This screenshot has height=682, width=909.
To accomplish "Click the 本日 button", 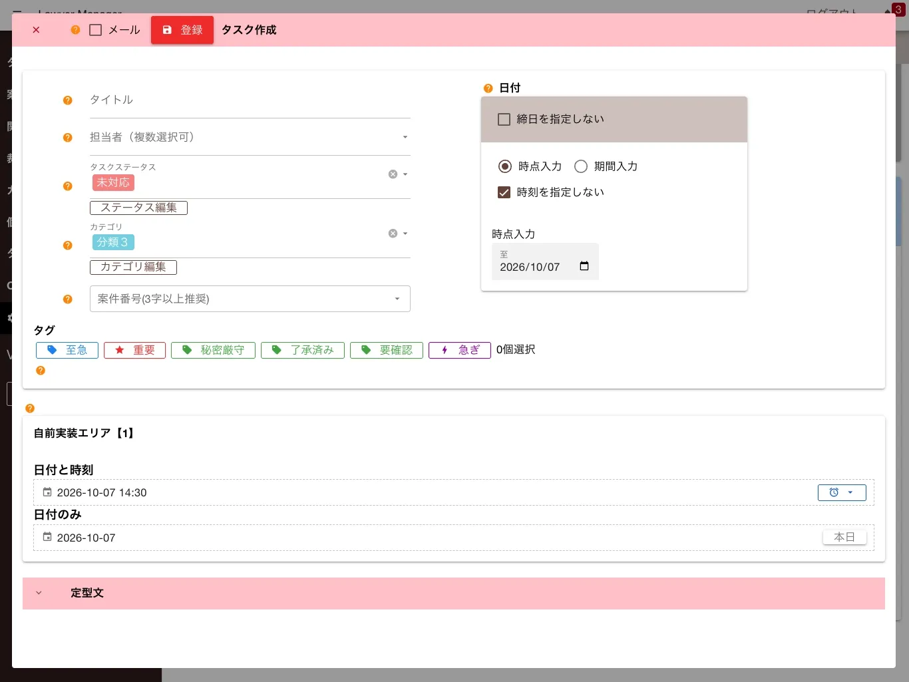I will 844,537.
